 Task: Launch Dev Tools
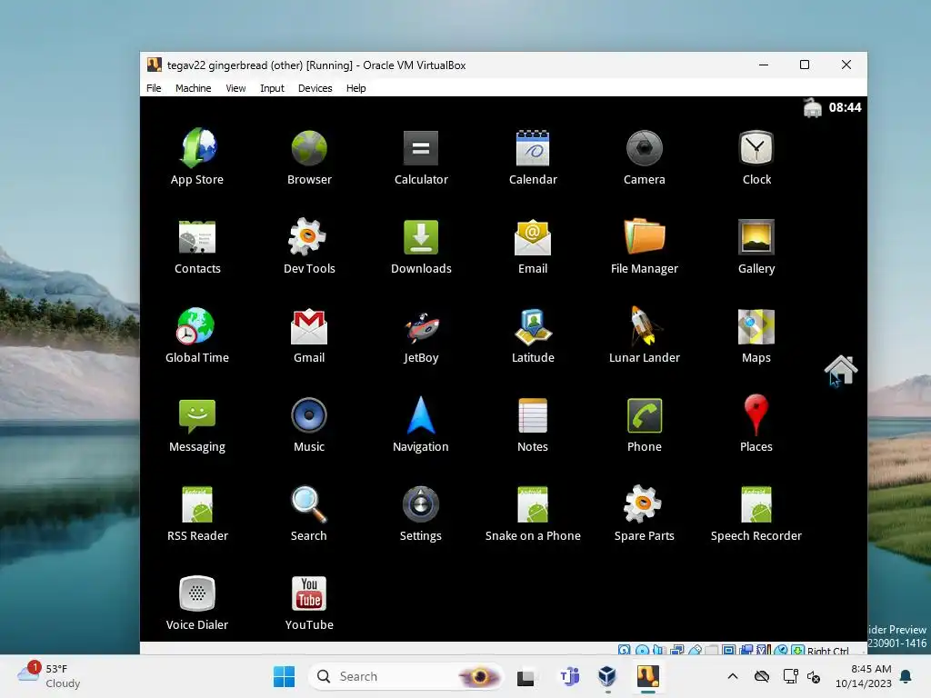coord(309,245)
